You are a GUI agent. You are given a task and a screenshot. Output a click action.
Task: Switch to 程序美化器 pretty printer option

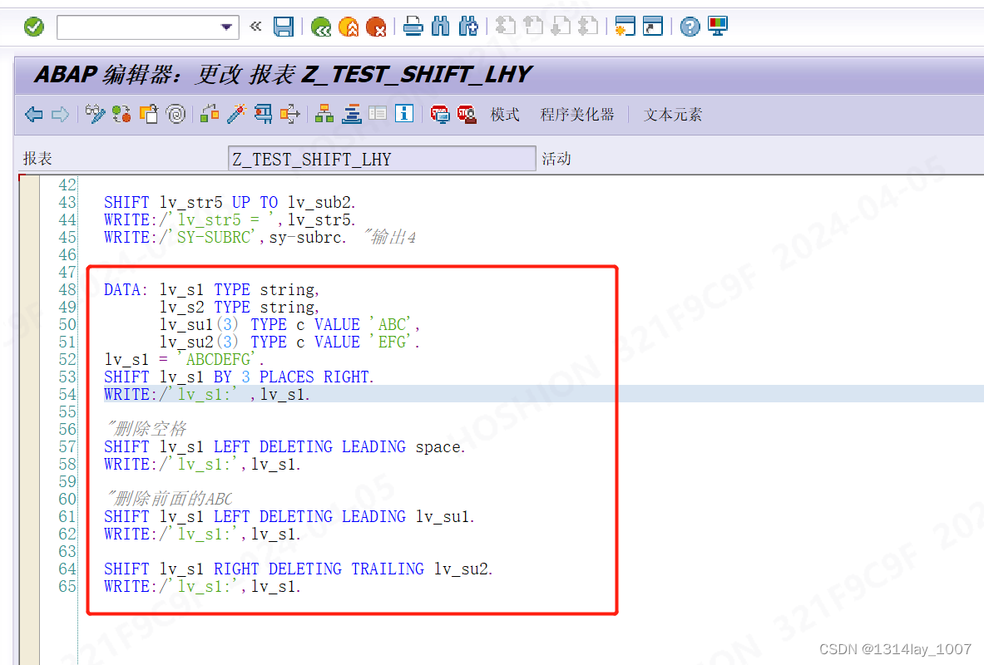pos(578,114)
